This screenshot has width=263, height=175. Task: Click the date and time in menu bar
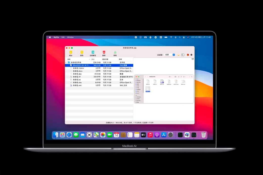[x=201, y=37]
